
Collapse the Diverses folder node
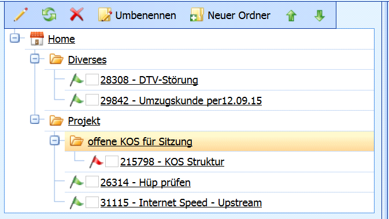pos(35,59)
